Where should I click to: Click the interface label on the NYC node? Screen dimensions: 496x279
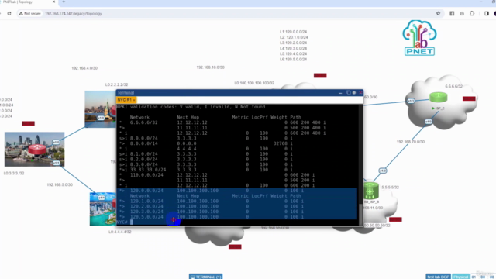(x=101, y=118)
